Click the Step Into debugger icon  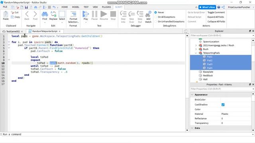pos(123,14)
